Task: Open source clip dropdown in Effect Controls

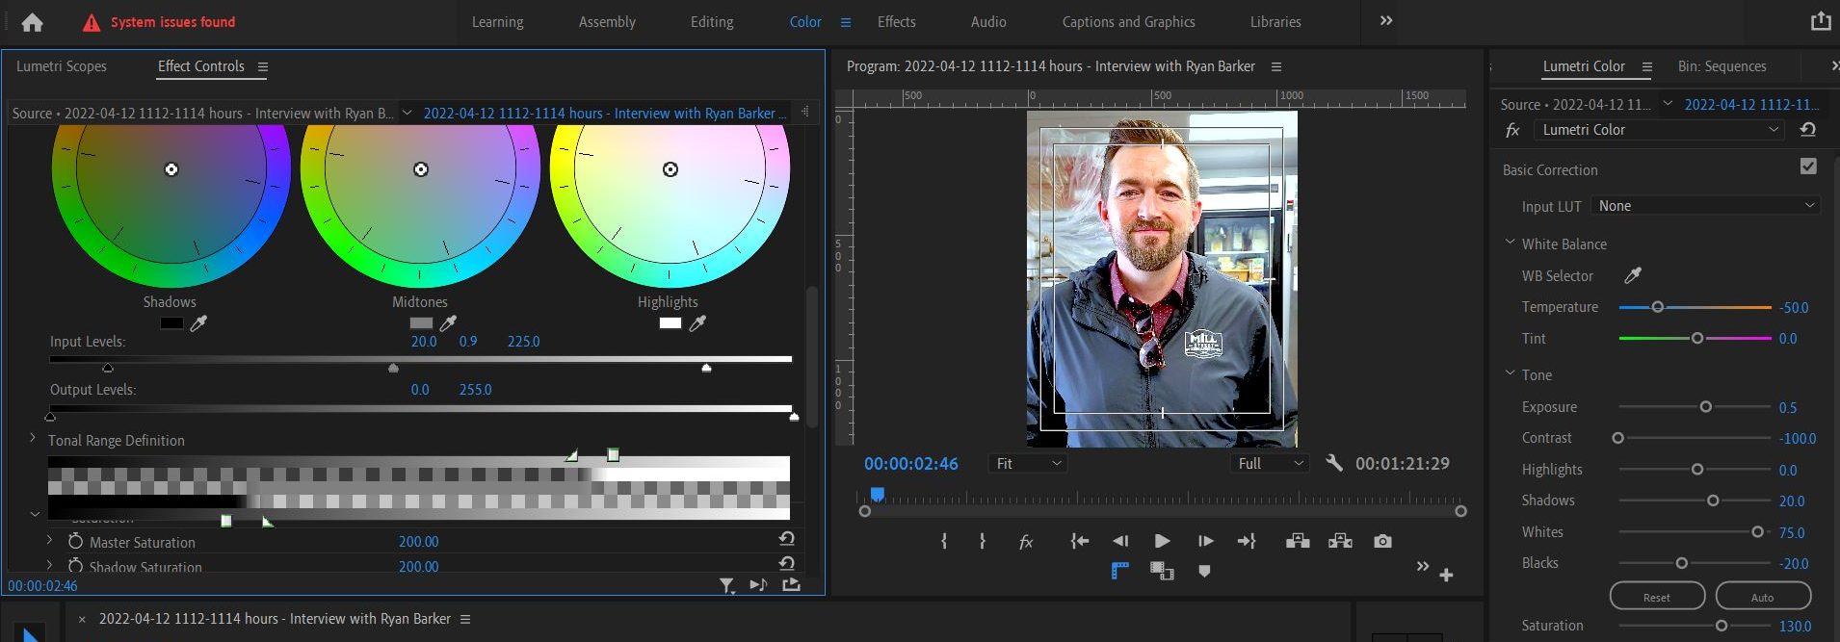Action: pyautogui.click(x=407, y=113)
